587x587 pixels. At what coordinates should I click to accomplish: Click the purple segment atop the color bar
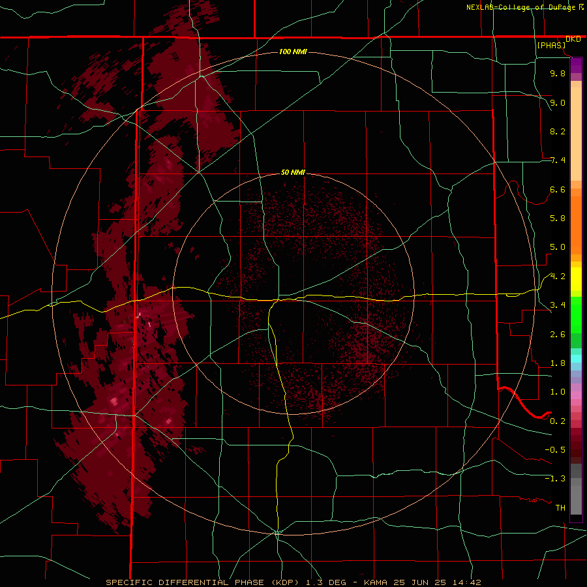(576, 65)
